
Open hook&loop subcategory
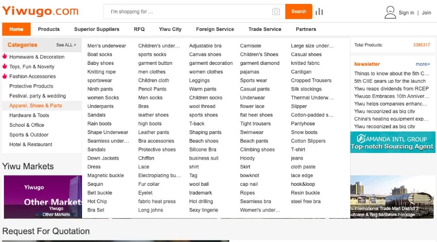coord(303,184)
